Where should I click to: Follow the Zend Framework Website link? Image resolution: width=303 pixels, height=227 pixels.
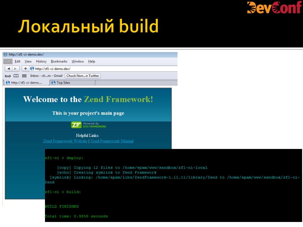tap(65, 141)
